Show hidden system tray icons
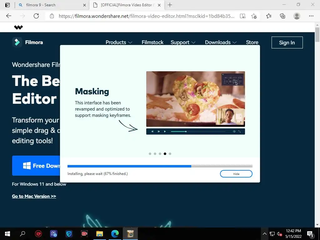The image size is (320, 240). tap(264, 234)
